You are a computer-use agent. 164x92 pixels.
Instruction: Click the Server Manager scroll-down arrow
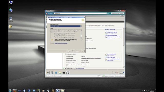[x=124, y=67]
